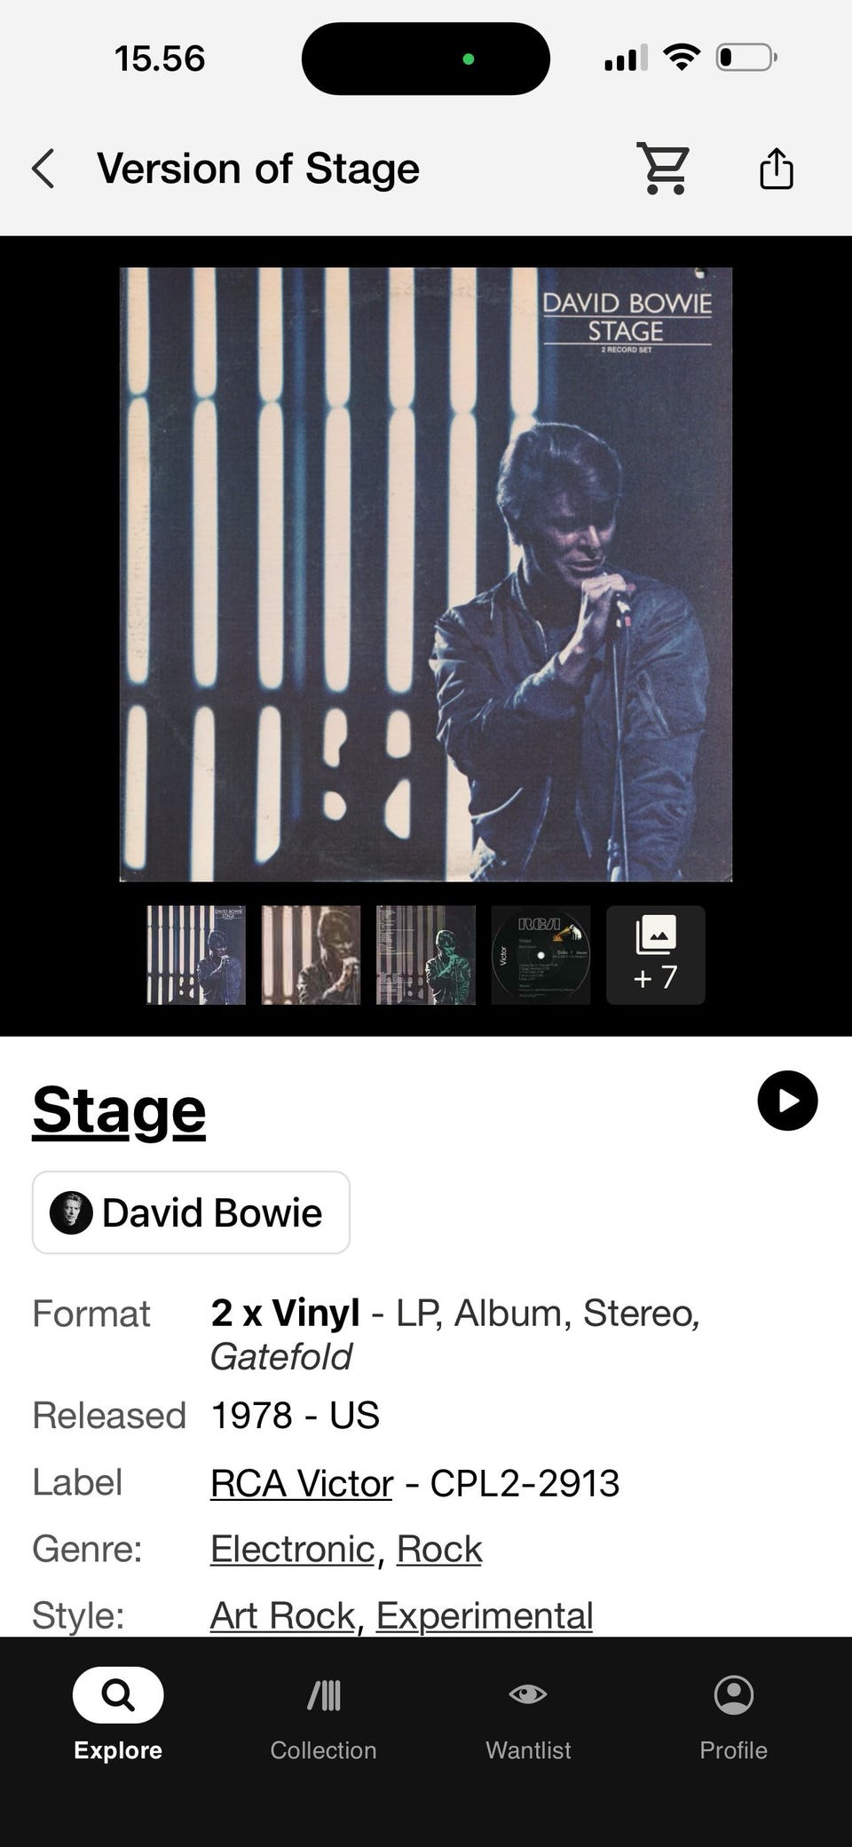852x1847 pixels.
Task: Tap the share icon
Action: 776,169
